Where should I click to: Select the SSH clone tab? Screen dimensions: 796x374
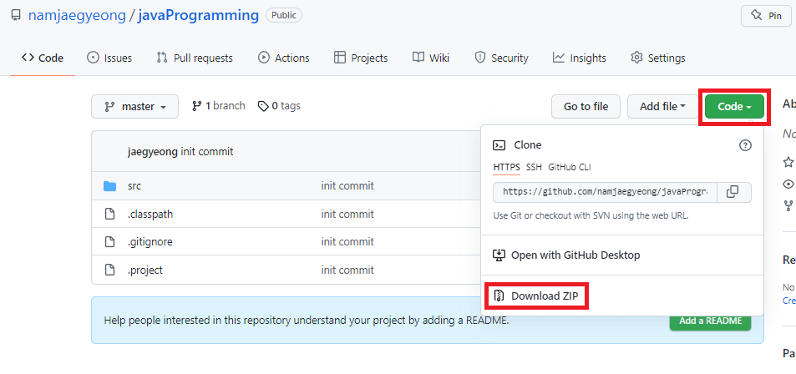click(534, 168)
